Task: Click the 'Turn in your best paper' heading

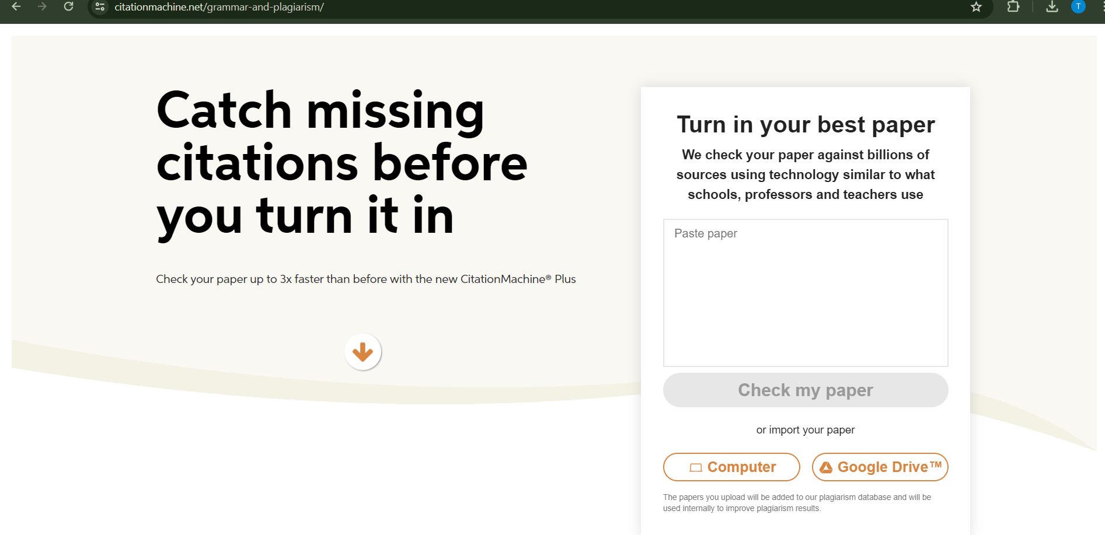Action: pyautogui.click(x=806, y=125)
